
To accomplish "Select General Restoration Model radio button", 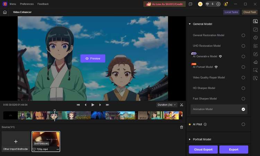I will pos(243,35).
